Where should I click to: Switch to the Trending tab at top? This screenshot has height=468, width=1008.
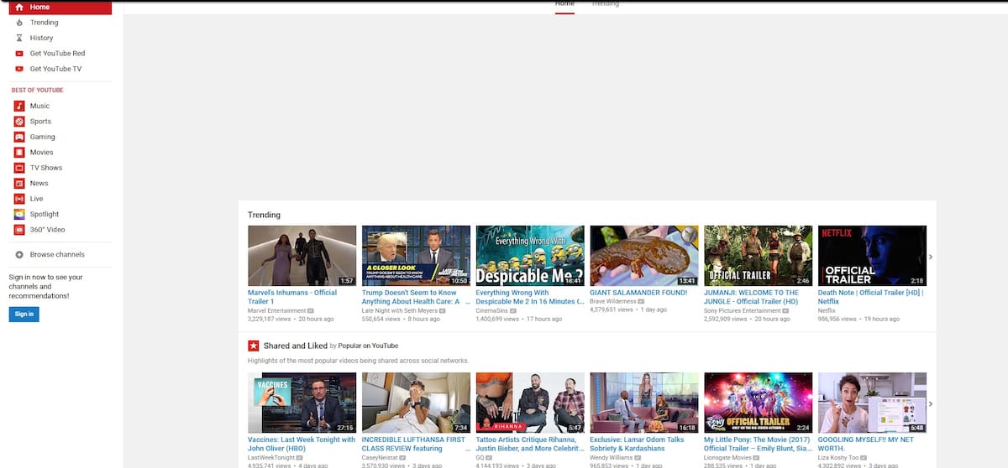click(605, 4)
